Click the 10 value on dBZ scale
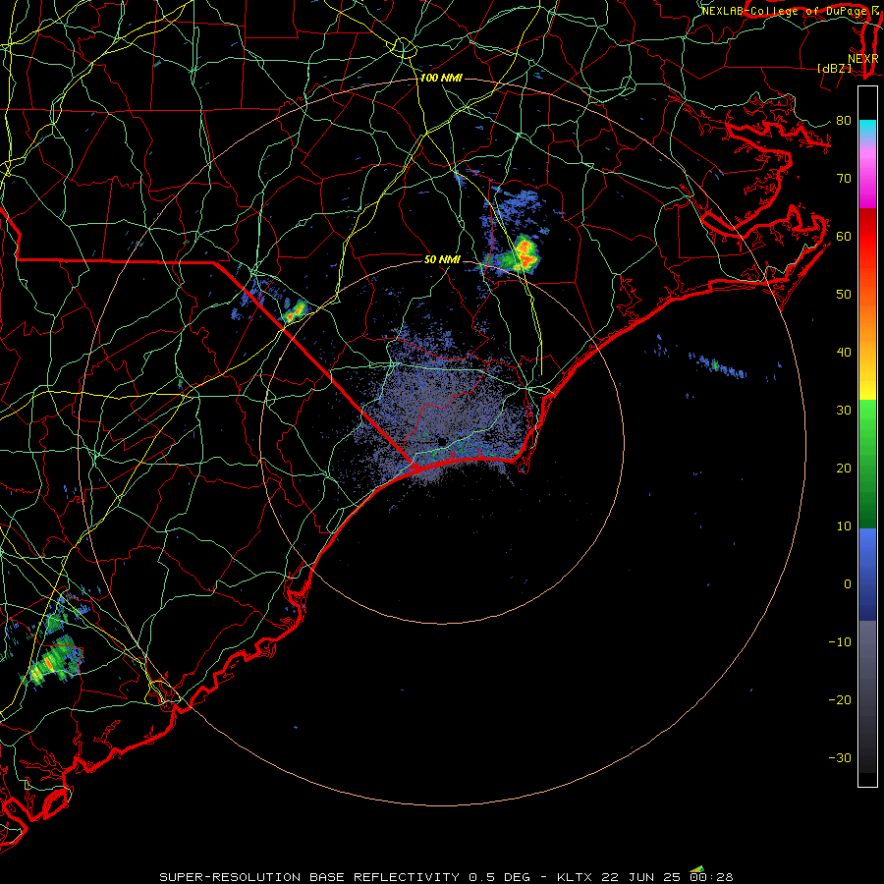Viewport: 884px width, 884px height. click(x=844, y=526)
